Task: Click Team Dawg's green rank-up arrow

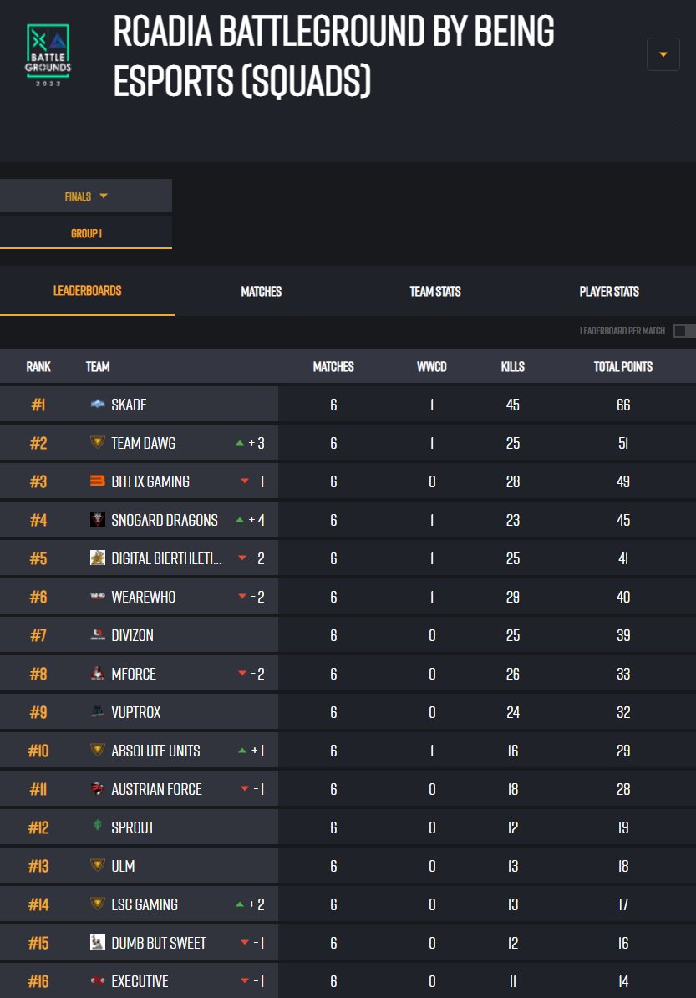Action: [x=240, y=443]
